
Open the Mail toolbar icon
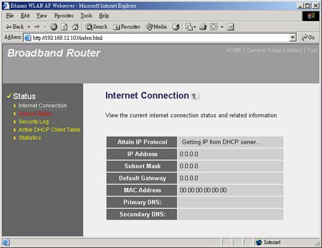pyautogui.click(x=189, y=27)
